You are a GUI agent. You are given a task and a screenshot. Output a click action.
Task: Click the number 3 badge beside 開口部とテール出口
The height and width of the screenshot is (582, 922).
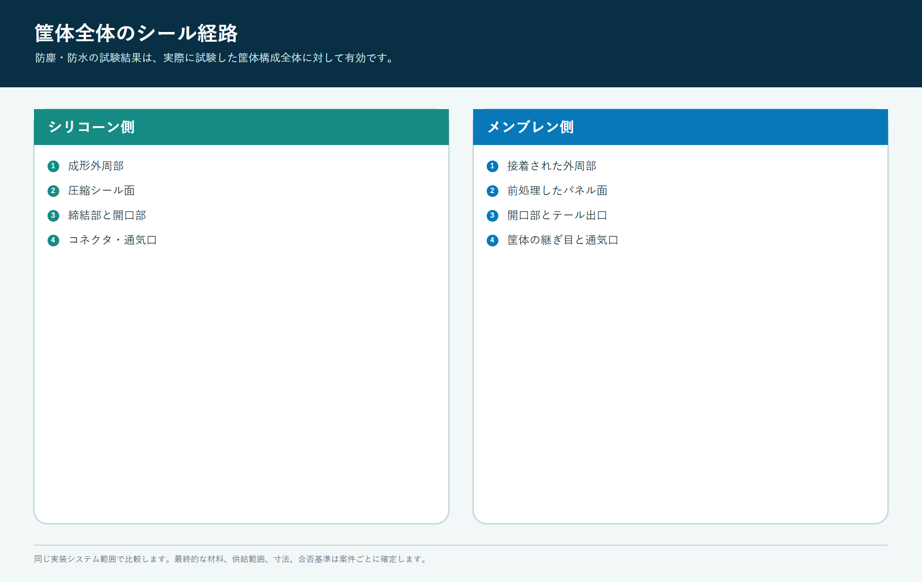click(x=493, y=216)
